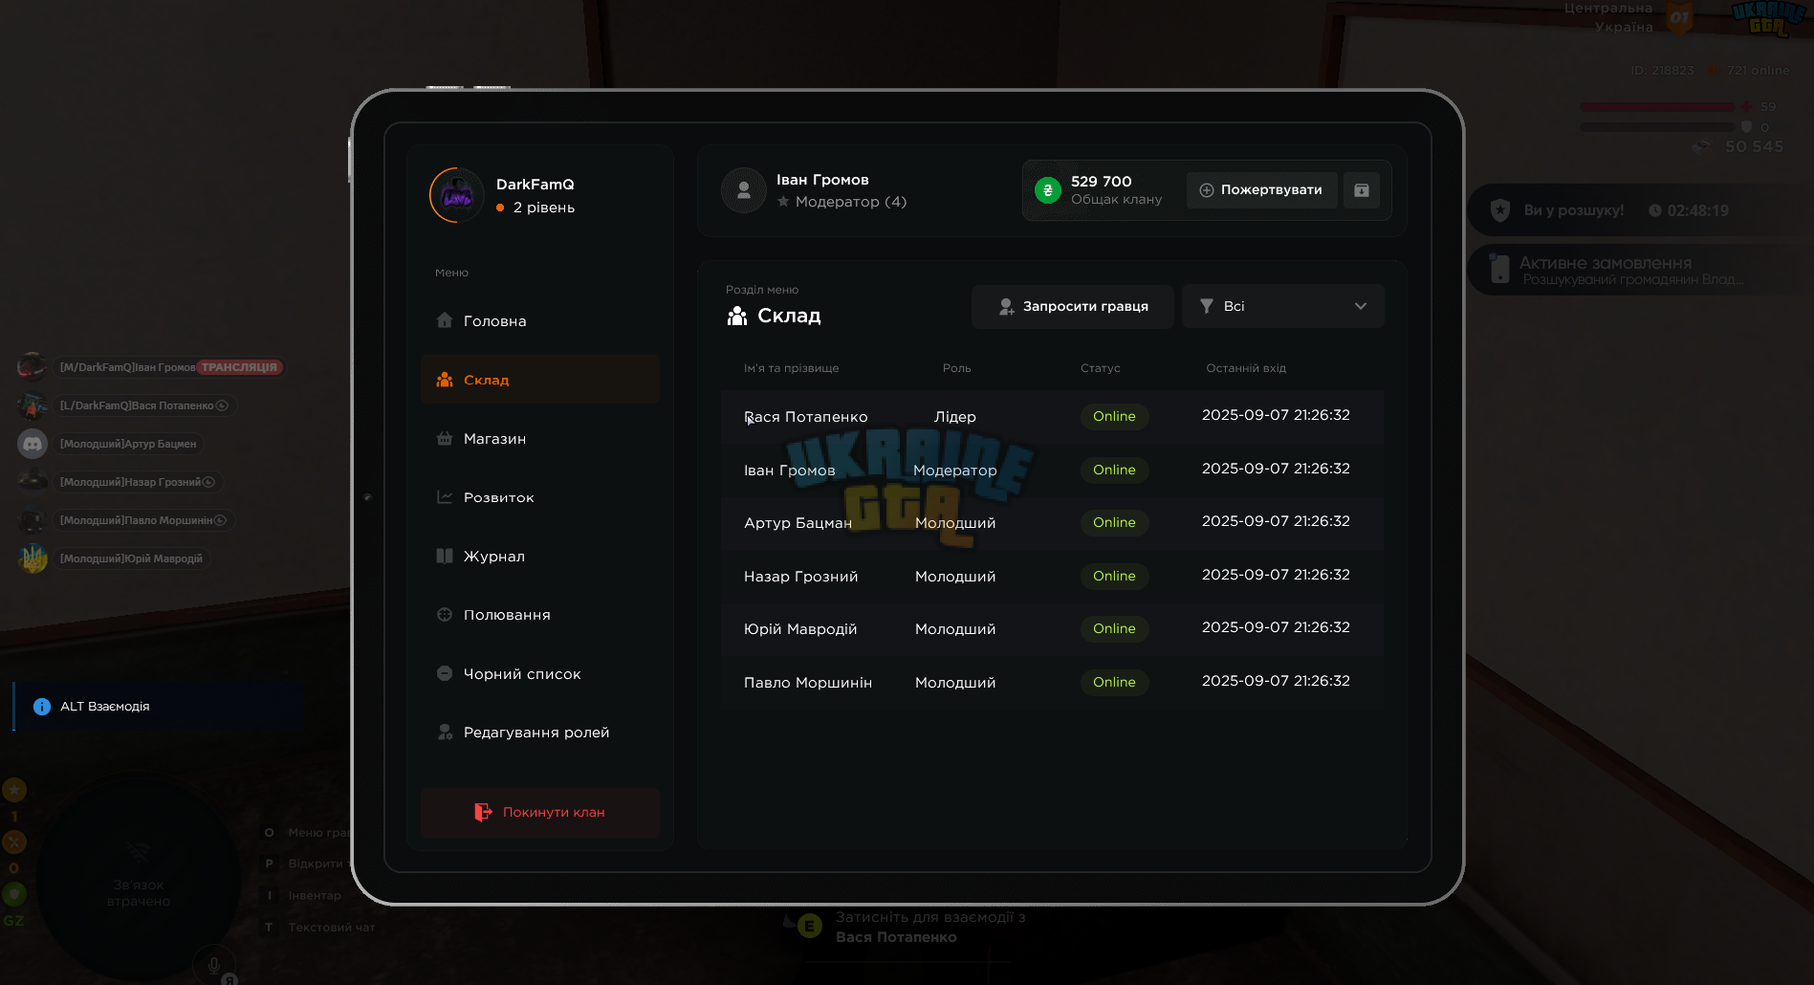Click the user-edit icon beside Редагування ролей
The height and width of the screenshot is (985, 1814).
pos(445,732)
